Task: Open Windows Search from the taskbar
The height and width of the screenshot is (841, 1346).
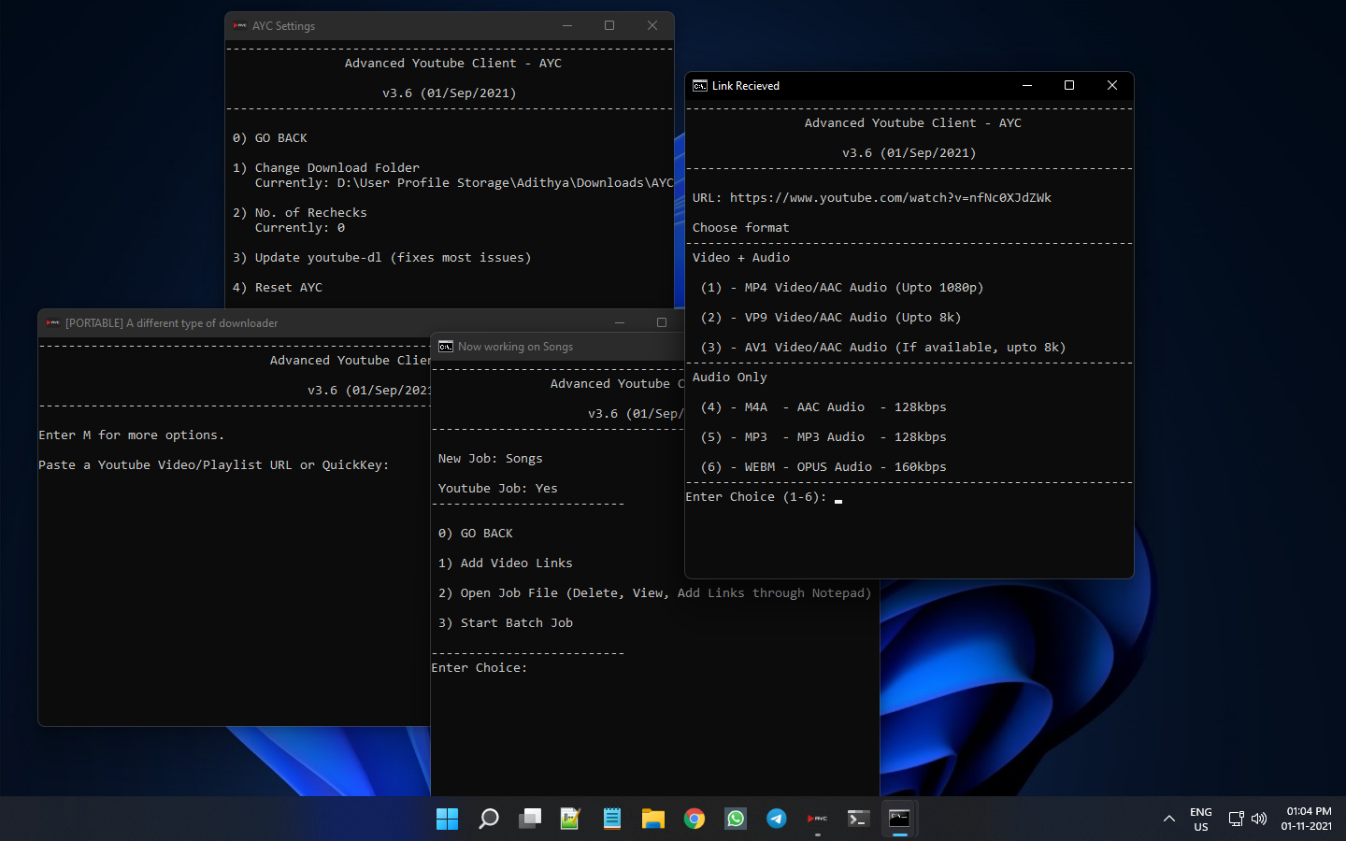Action: (488, 819)
